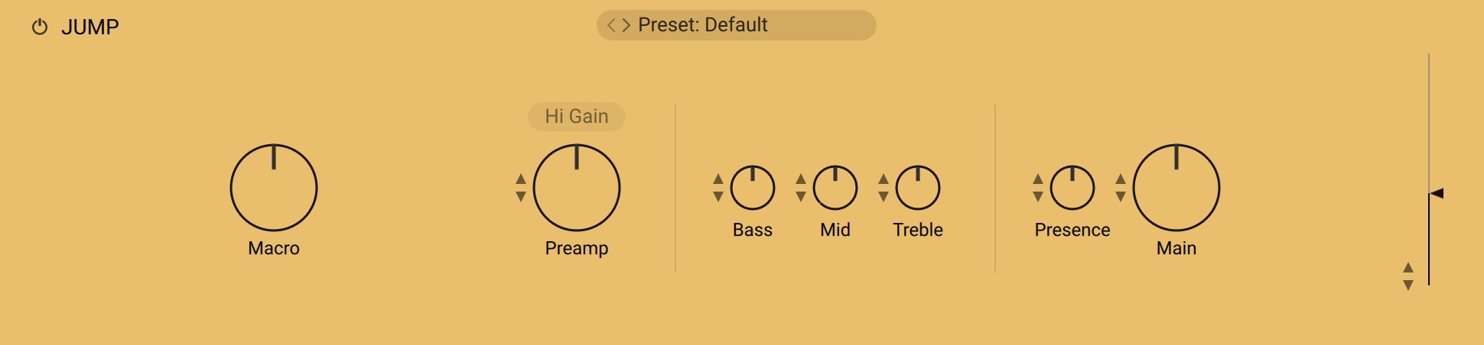Click the next preset arrow

tap(626, 25)
